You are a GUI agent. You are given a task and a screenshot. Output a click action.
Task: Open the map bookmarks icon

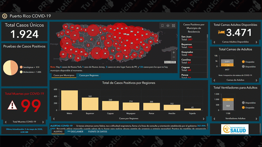click(x=162, y=26)
